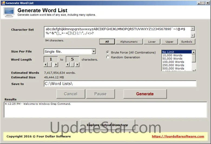Increase minimum word length with right arrow

click(x=56, y=65)
